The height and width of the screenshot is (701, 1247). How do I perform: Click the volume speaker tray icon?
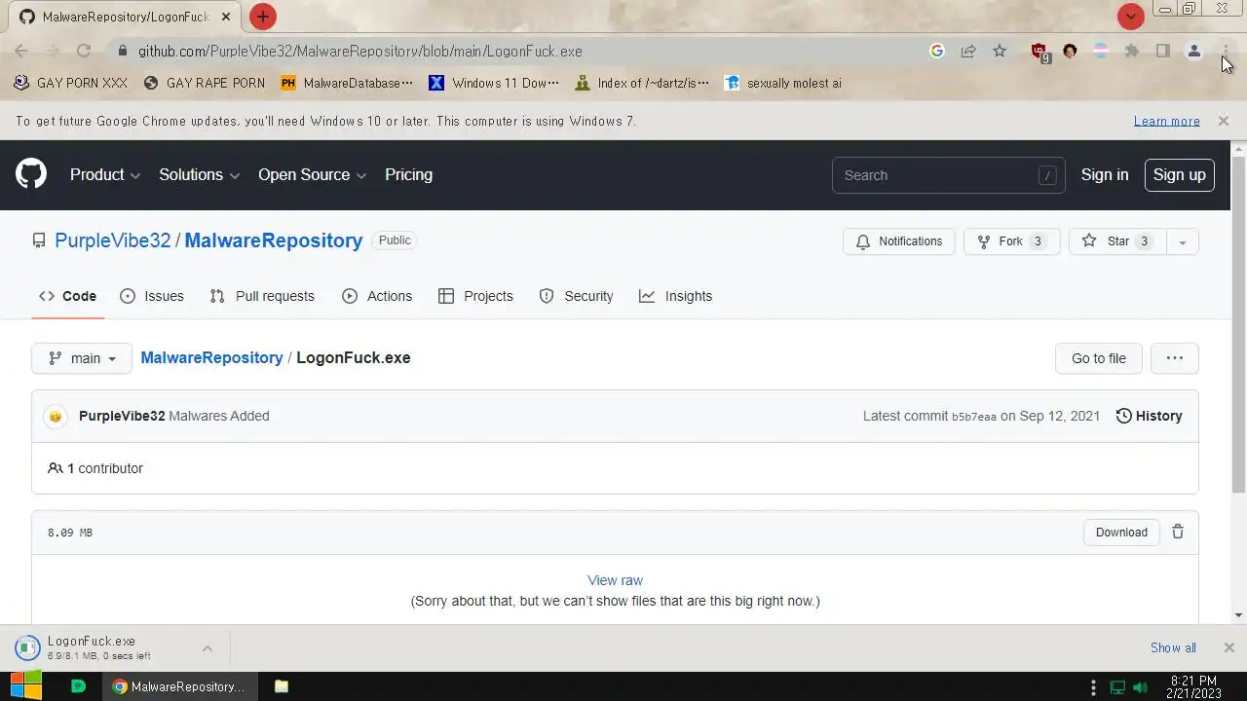[x=1141, y=687]
